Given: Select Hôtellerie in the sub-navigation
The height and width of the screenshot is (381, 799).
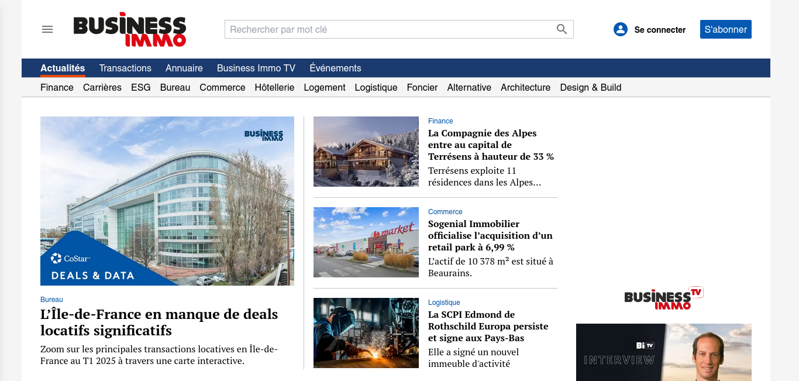Looking at the screenshot, I should click(274, 87).
